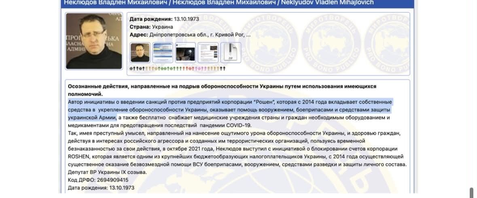This screenshot has width=477, height=198.
Task: Select the 'Код ДРФО: 2694909415' line
Action: point(98,180)
